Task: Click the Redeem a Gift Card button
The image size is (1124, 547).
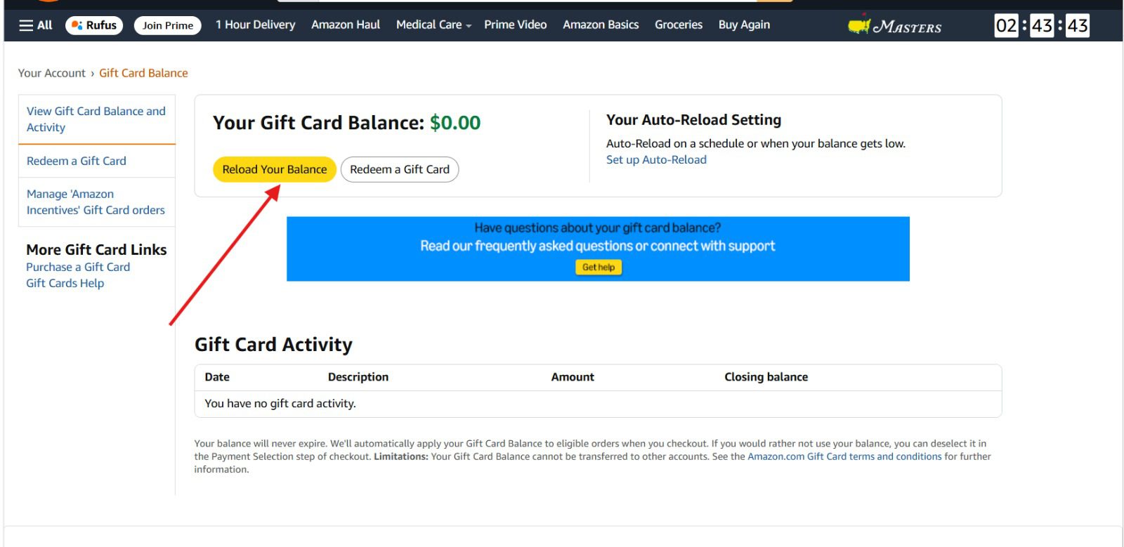Action: click(399, 169)
